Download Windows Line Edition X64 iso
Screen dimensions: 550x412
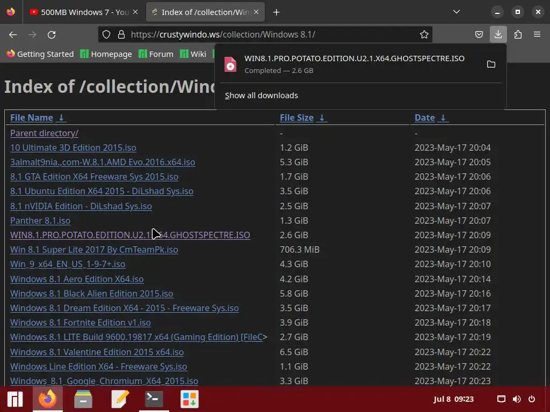[99, 366]
